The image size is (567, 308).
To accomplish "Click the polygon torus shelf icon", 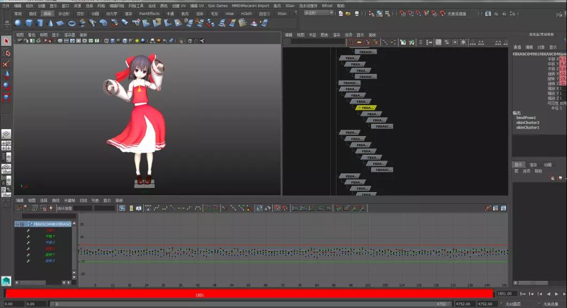I will (72, 22).
